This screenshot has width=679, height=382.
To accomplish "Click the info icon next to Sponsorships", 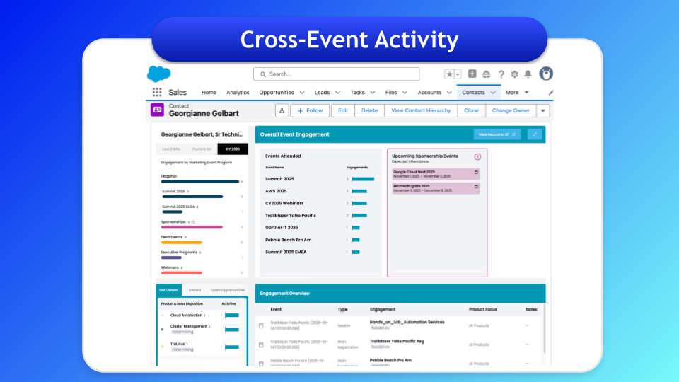I will (193, 221).
